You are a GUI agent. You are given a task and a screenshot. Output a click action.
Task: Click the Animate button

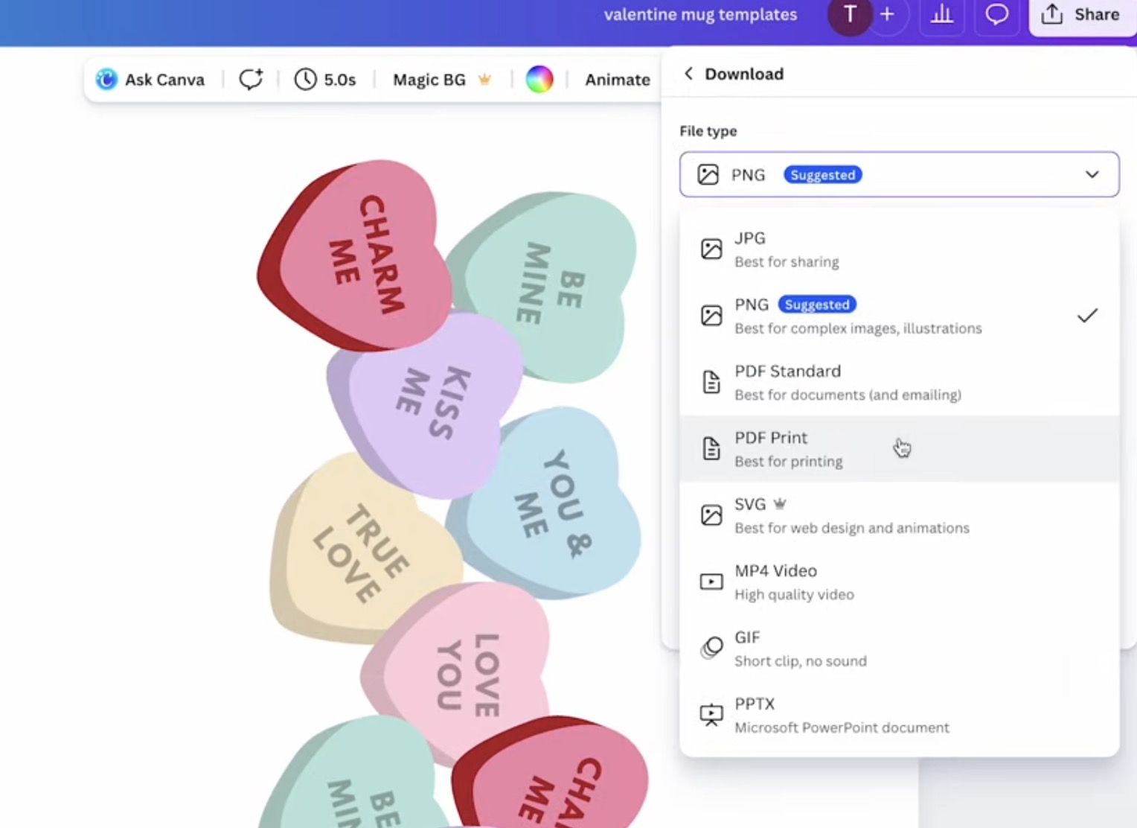617,79
